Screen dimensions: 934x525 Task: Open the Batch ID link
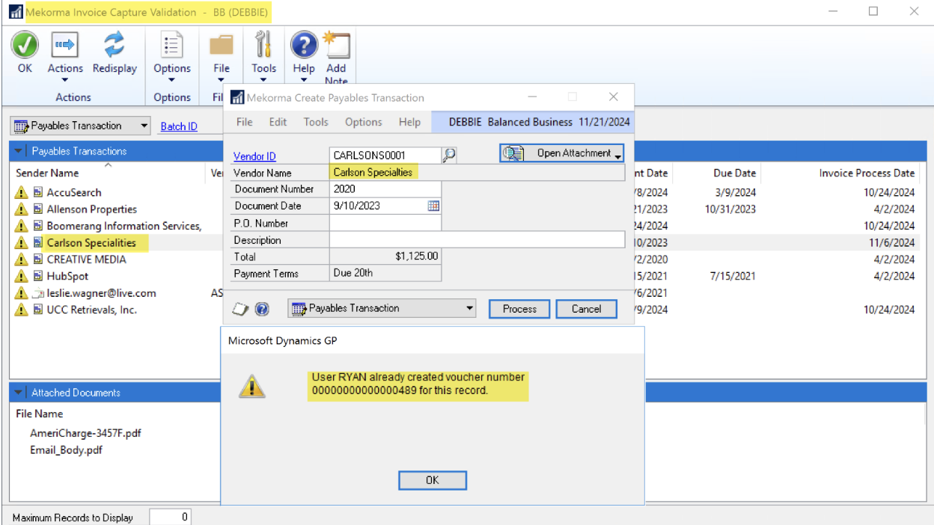(179, 126)
